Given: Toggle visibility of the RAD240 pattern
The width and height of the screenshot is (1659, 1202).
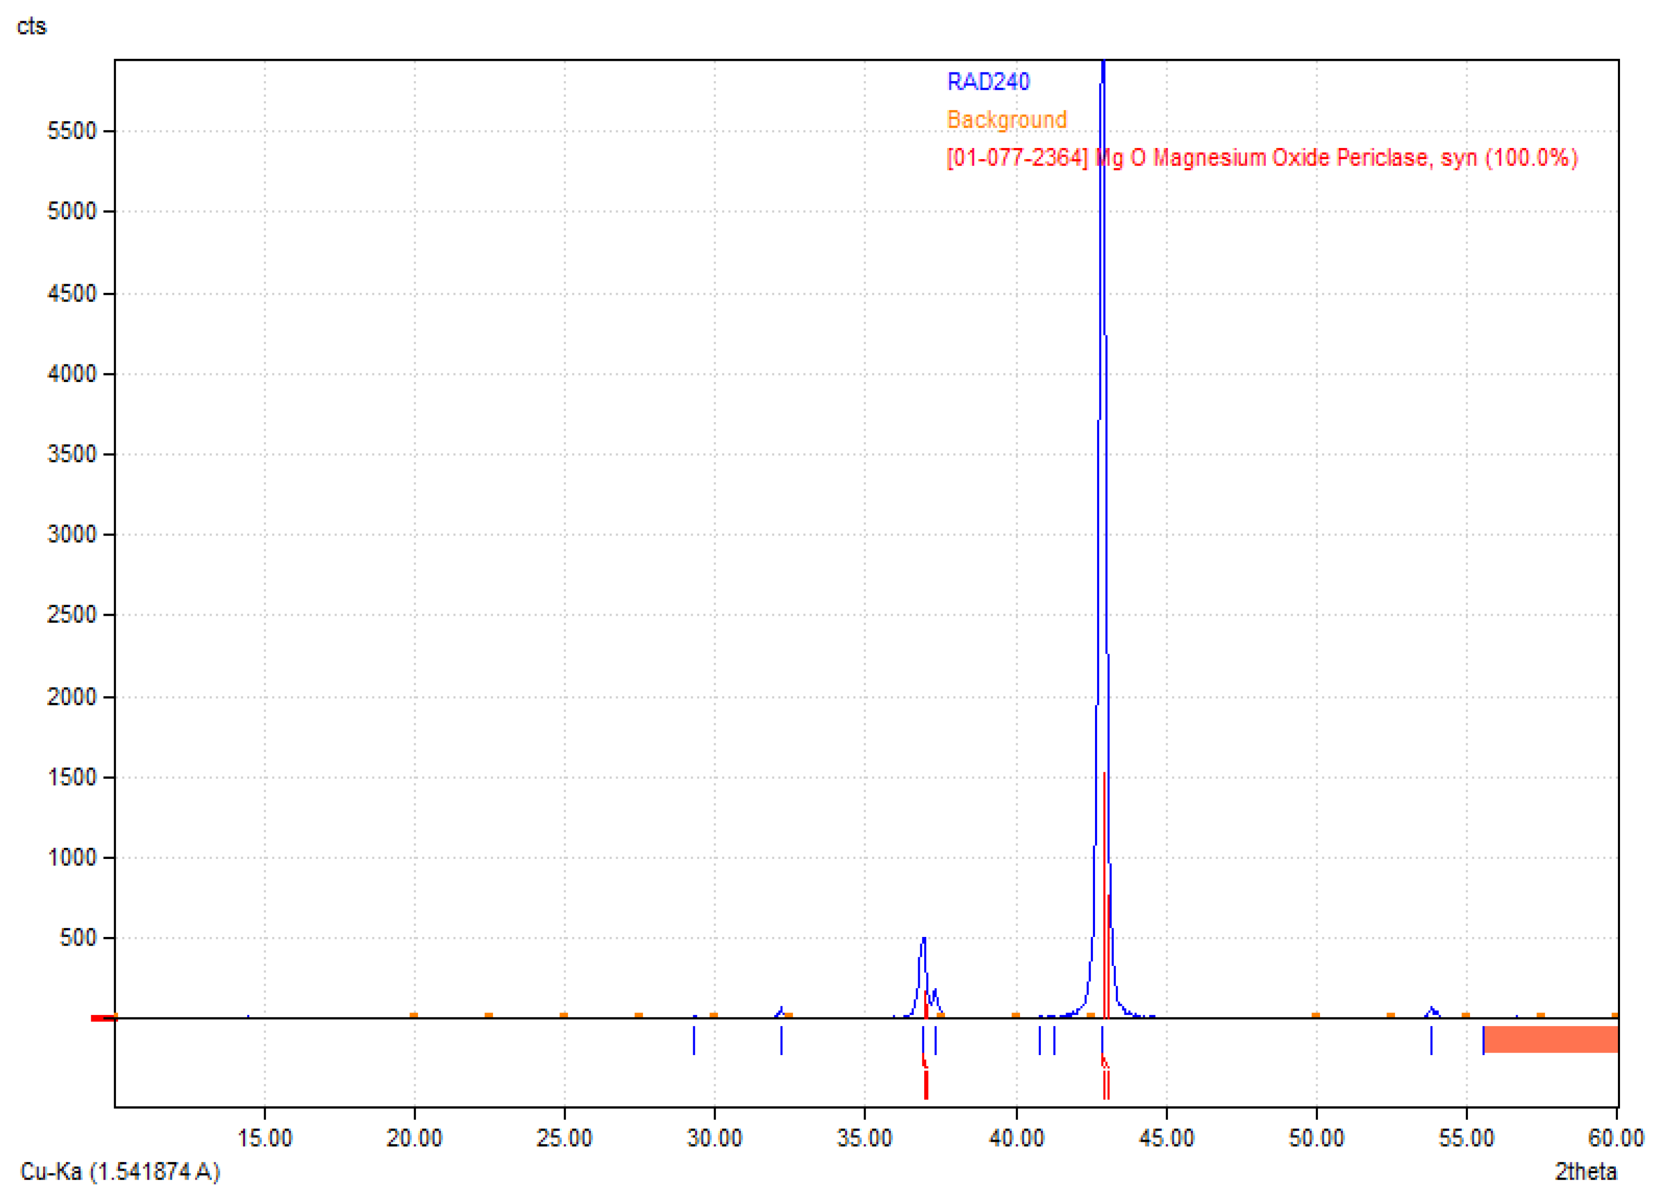Looking at the screenshot, I should pyautogui.click(x=988, y=83).
